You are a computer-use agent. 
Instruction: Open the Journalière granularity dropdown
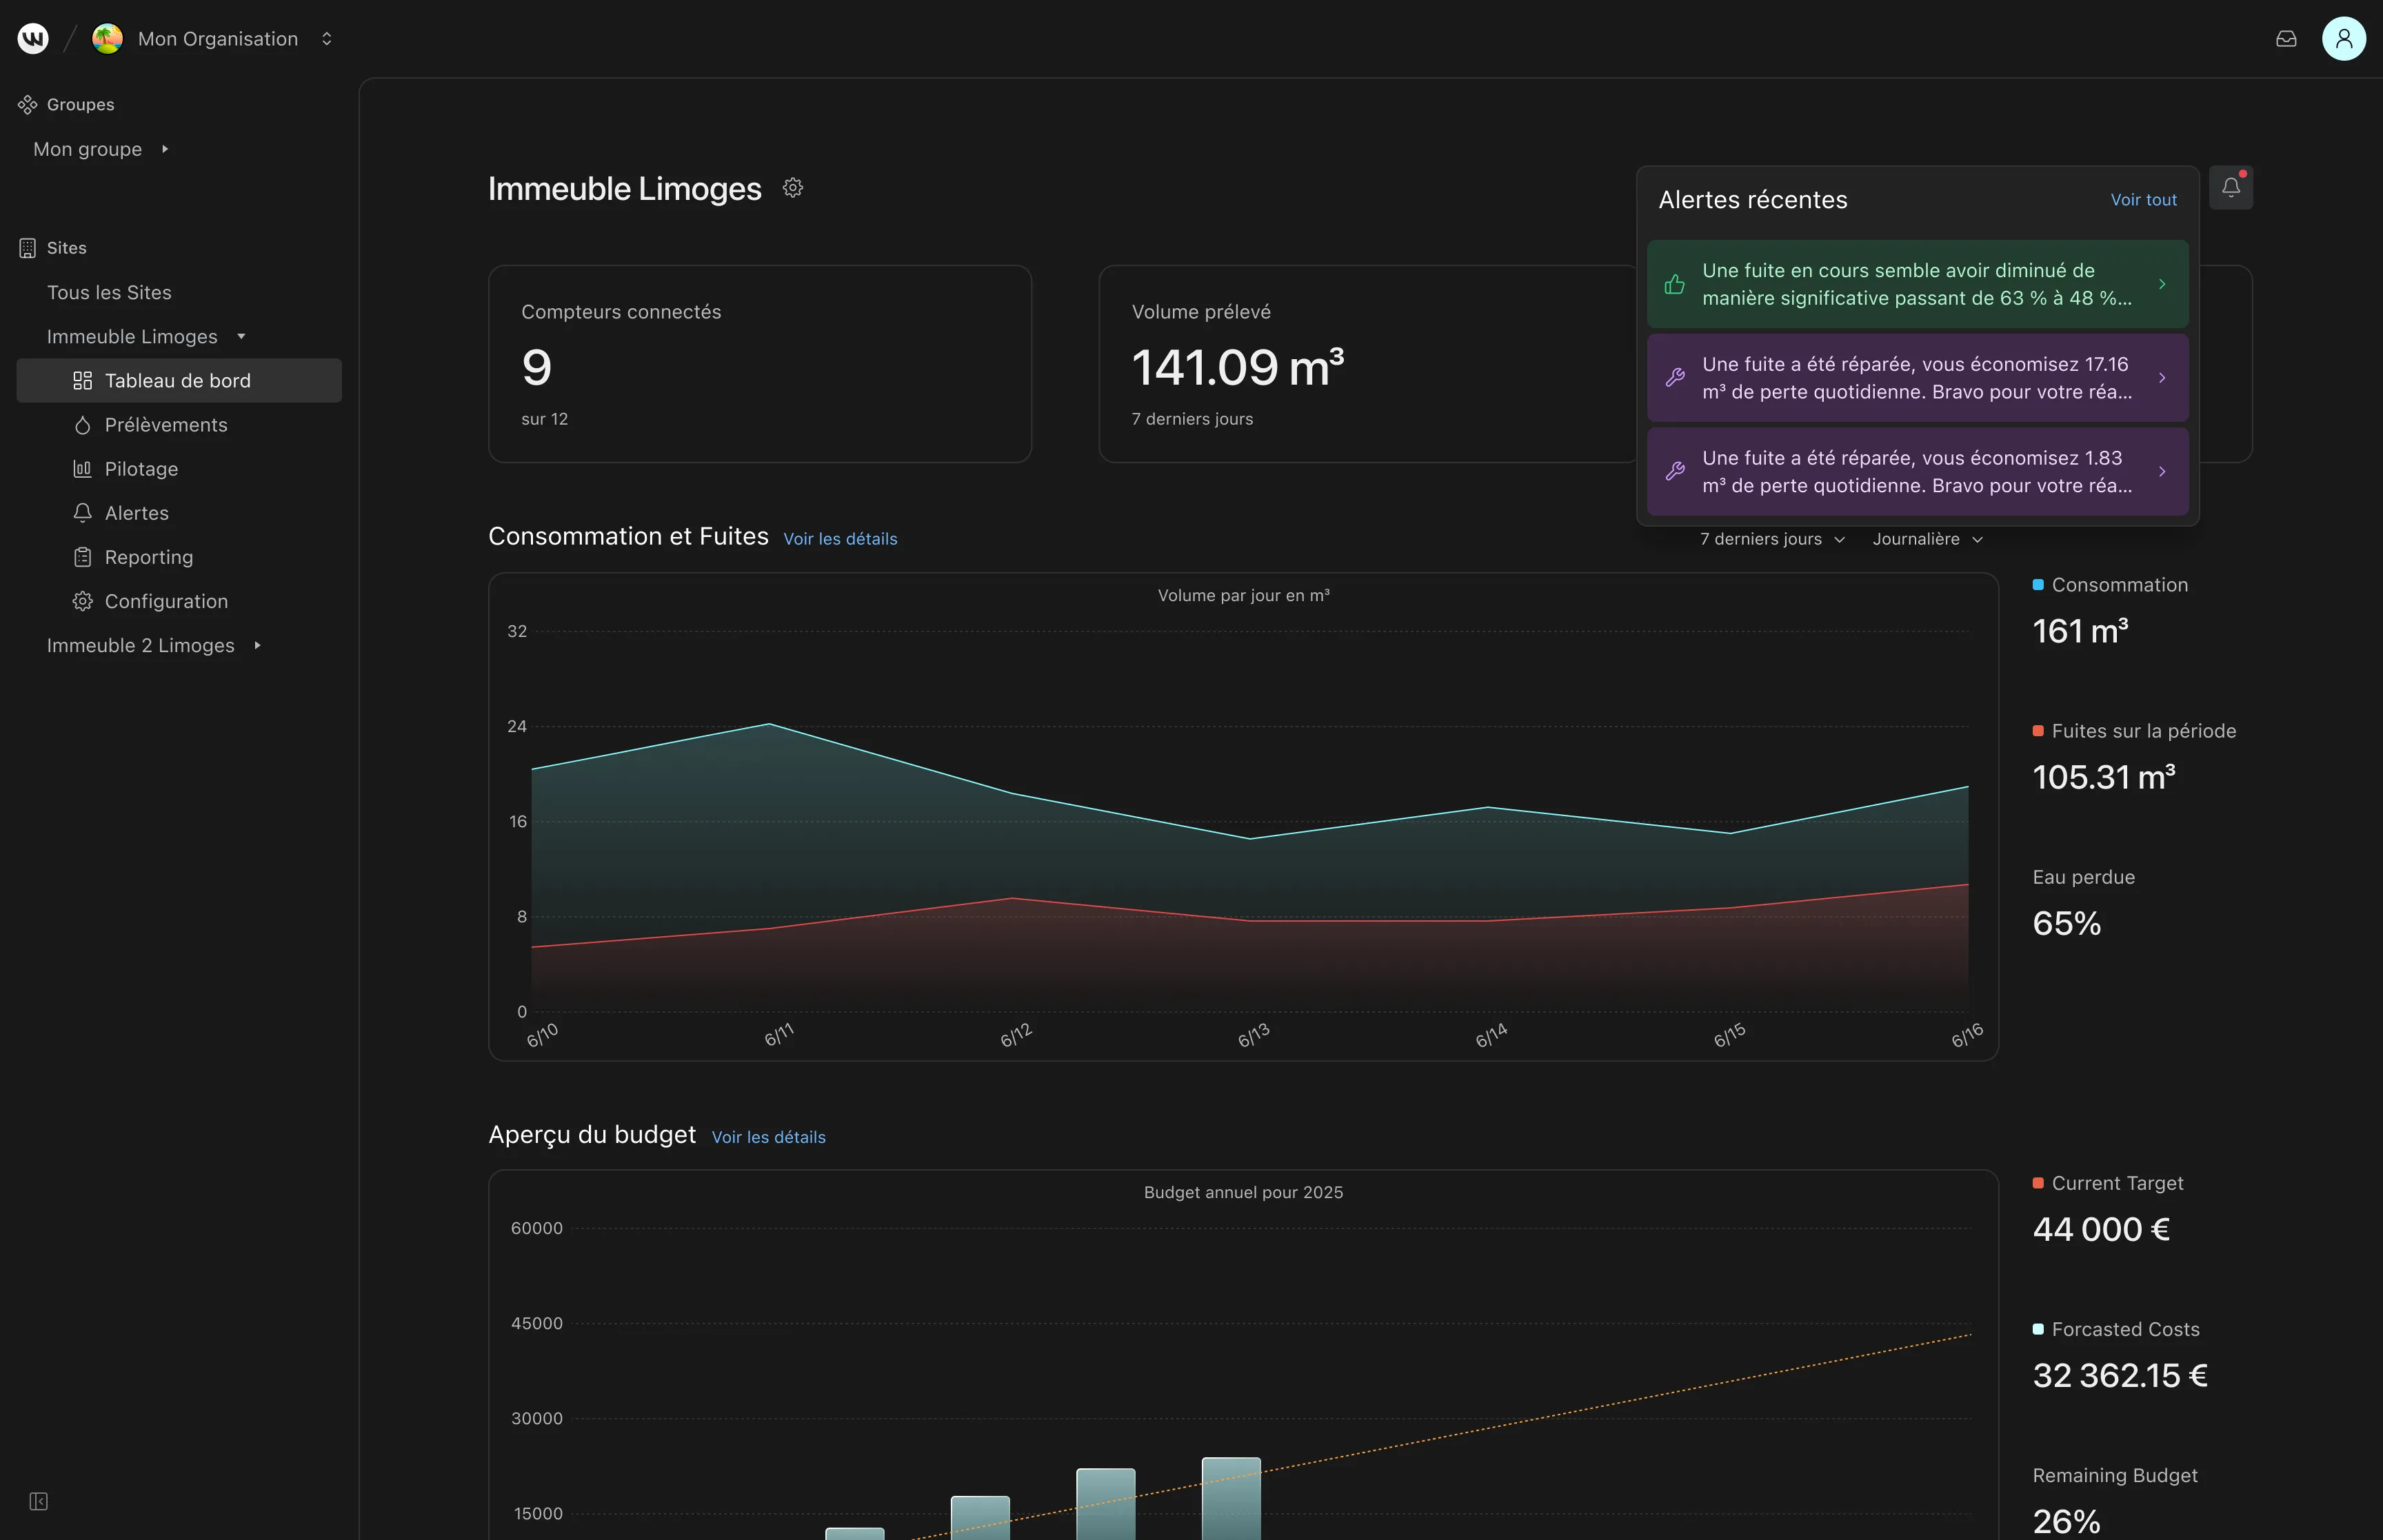(1927, 539)
